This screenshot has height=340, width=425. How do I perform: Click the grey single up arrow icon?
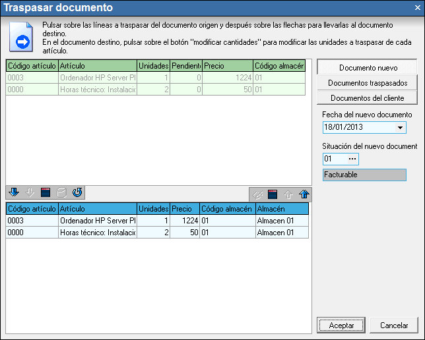pyautogui.click(x=288, y=194)
